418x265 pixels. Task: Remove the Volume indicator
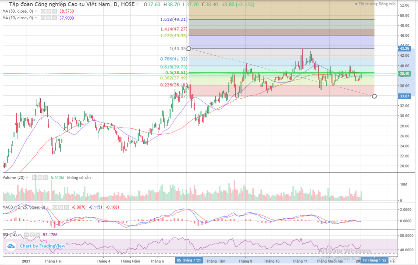tap(46, 178)
